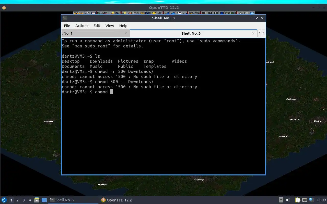Click the 'Pictures' entry in the ls output
Screen dimensions: 327x204
[128, 61]
